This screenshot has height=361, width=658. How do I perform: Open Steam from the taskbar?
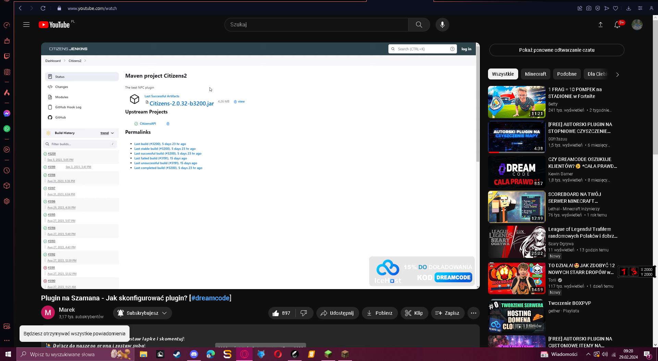pyautogui.click(x=177, y=354)
